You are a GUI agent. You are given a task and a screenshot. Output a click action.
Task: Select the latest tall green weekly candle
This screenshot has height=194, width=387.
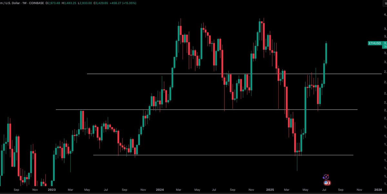326,53
